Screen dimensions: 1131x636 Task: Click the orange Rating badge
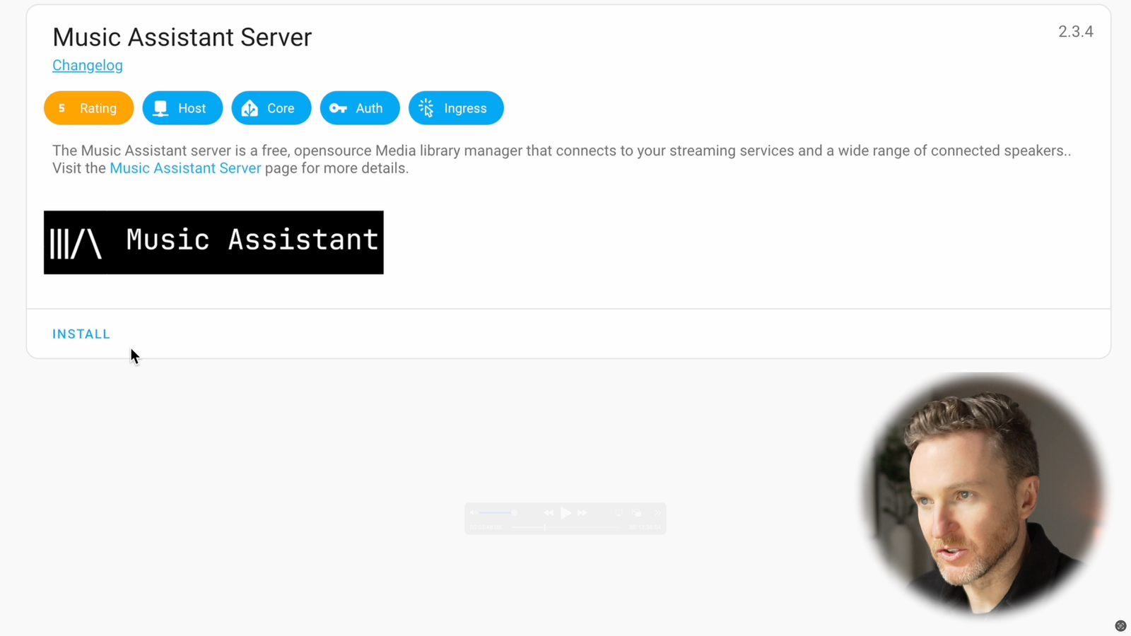pyautogui.click(x=88, y=107)
